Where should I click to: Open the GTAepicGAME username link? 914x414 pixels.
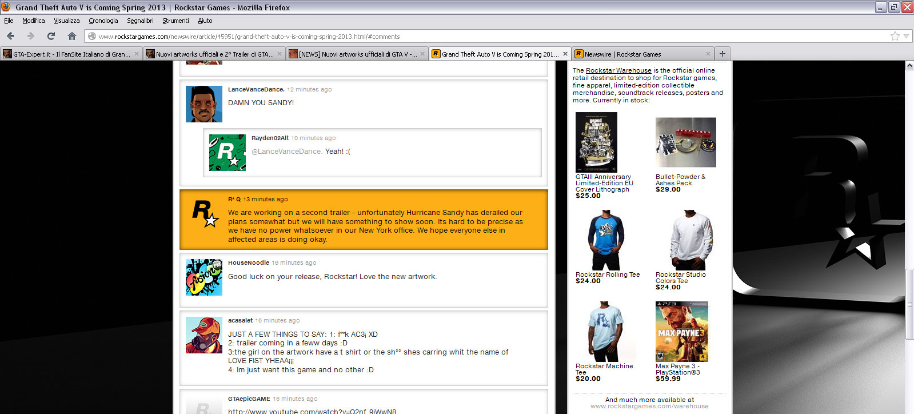click(249, 399)
